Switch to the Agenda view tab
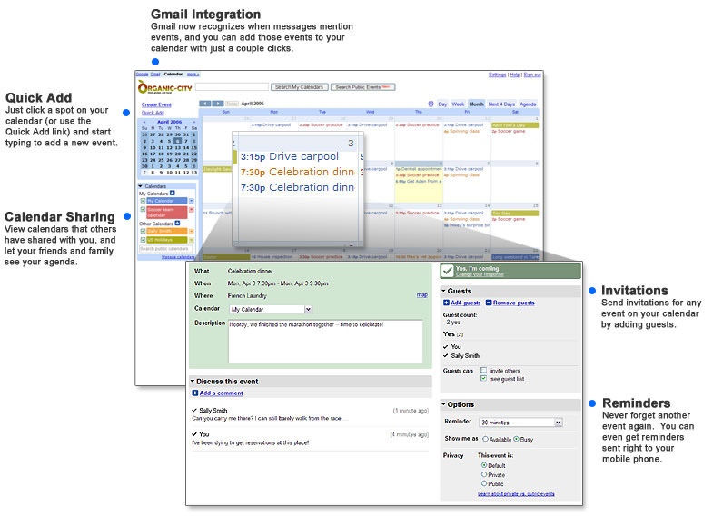713x517 pixels. click(528, 104)
